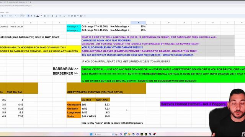
Task: Select the Die Roll header cell
Action: [88, 100]
